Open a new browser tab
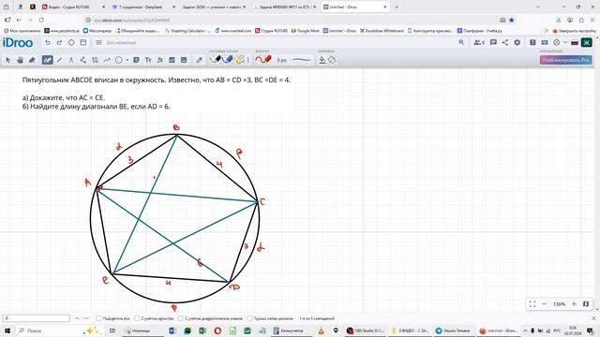The width and height of the screenshot is (600, 337). click(397, 7)
